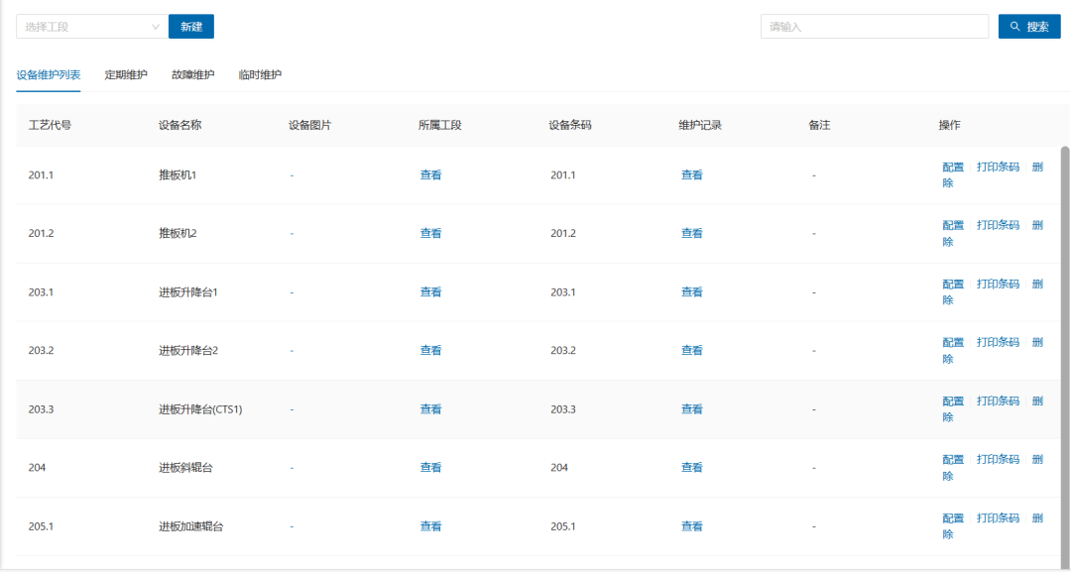Select the 推板机1 device name cell

point(178,175)
